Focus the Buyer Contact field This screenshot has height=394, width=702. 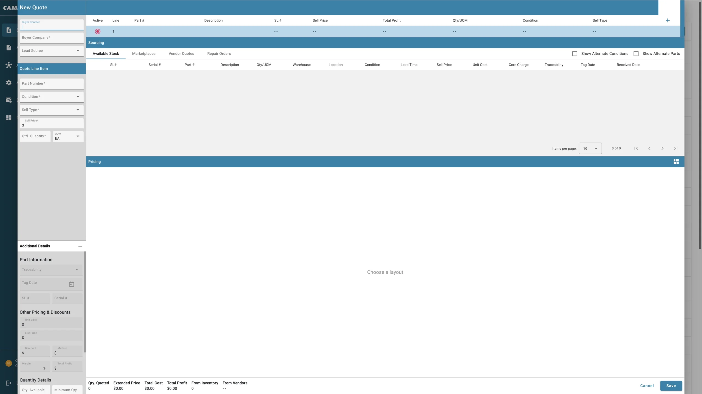[x=52, y=25]
